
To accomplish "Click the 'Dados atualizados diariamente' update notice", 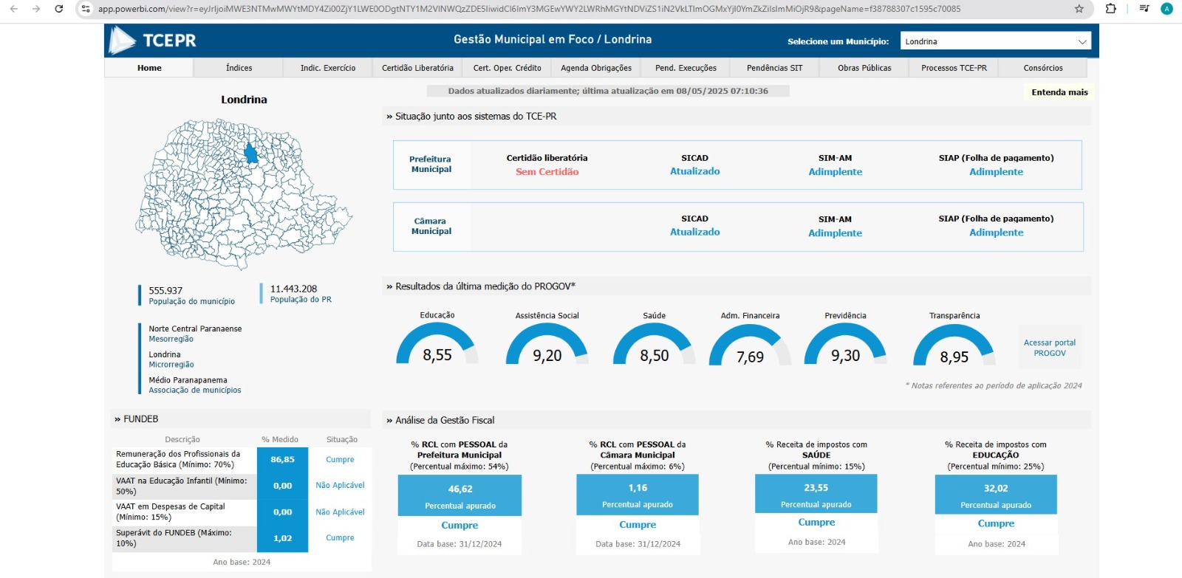I will (608, 91).
